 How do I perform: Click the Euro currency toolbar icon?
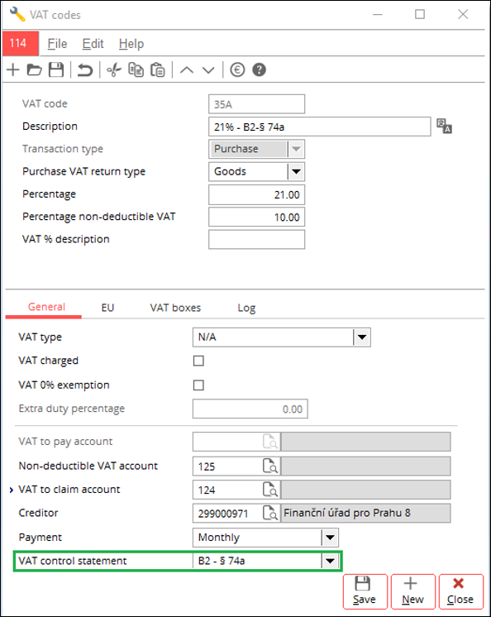click(237, 70)
